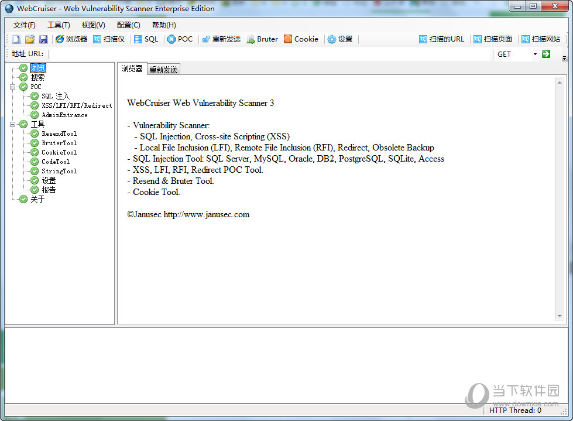Viewport: 573px width, 421px height.
Task: Click the ©Janusec http://www.janusec.com text
Action: click(x=188, y=214)
